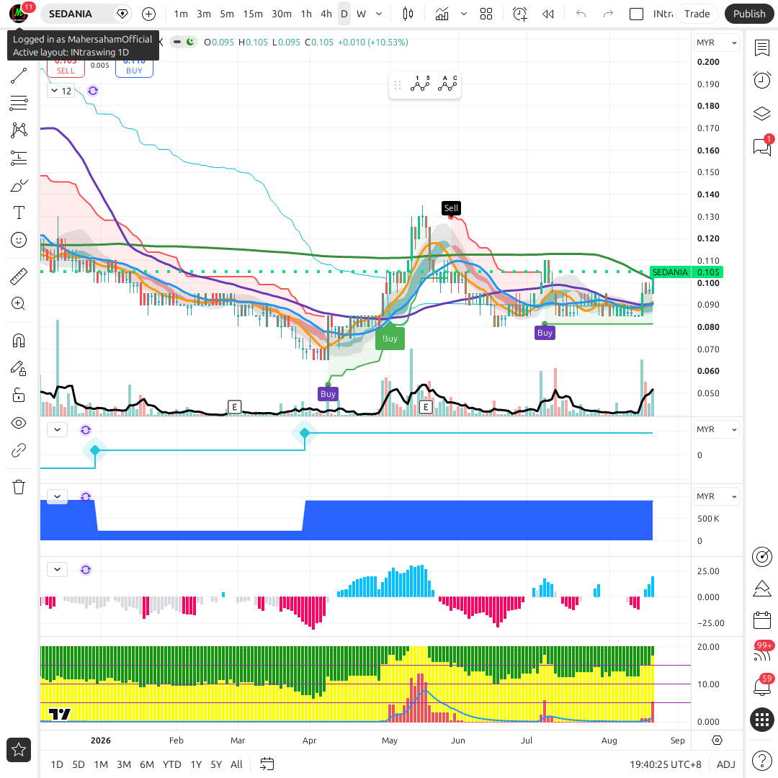778x778 pixels.
Task: Select the trend line drawing tool
Action: click(18, 76)
